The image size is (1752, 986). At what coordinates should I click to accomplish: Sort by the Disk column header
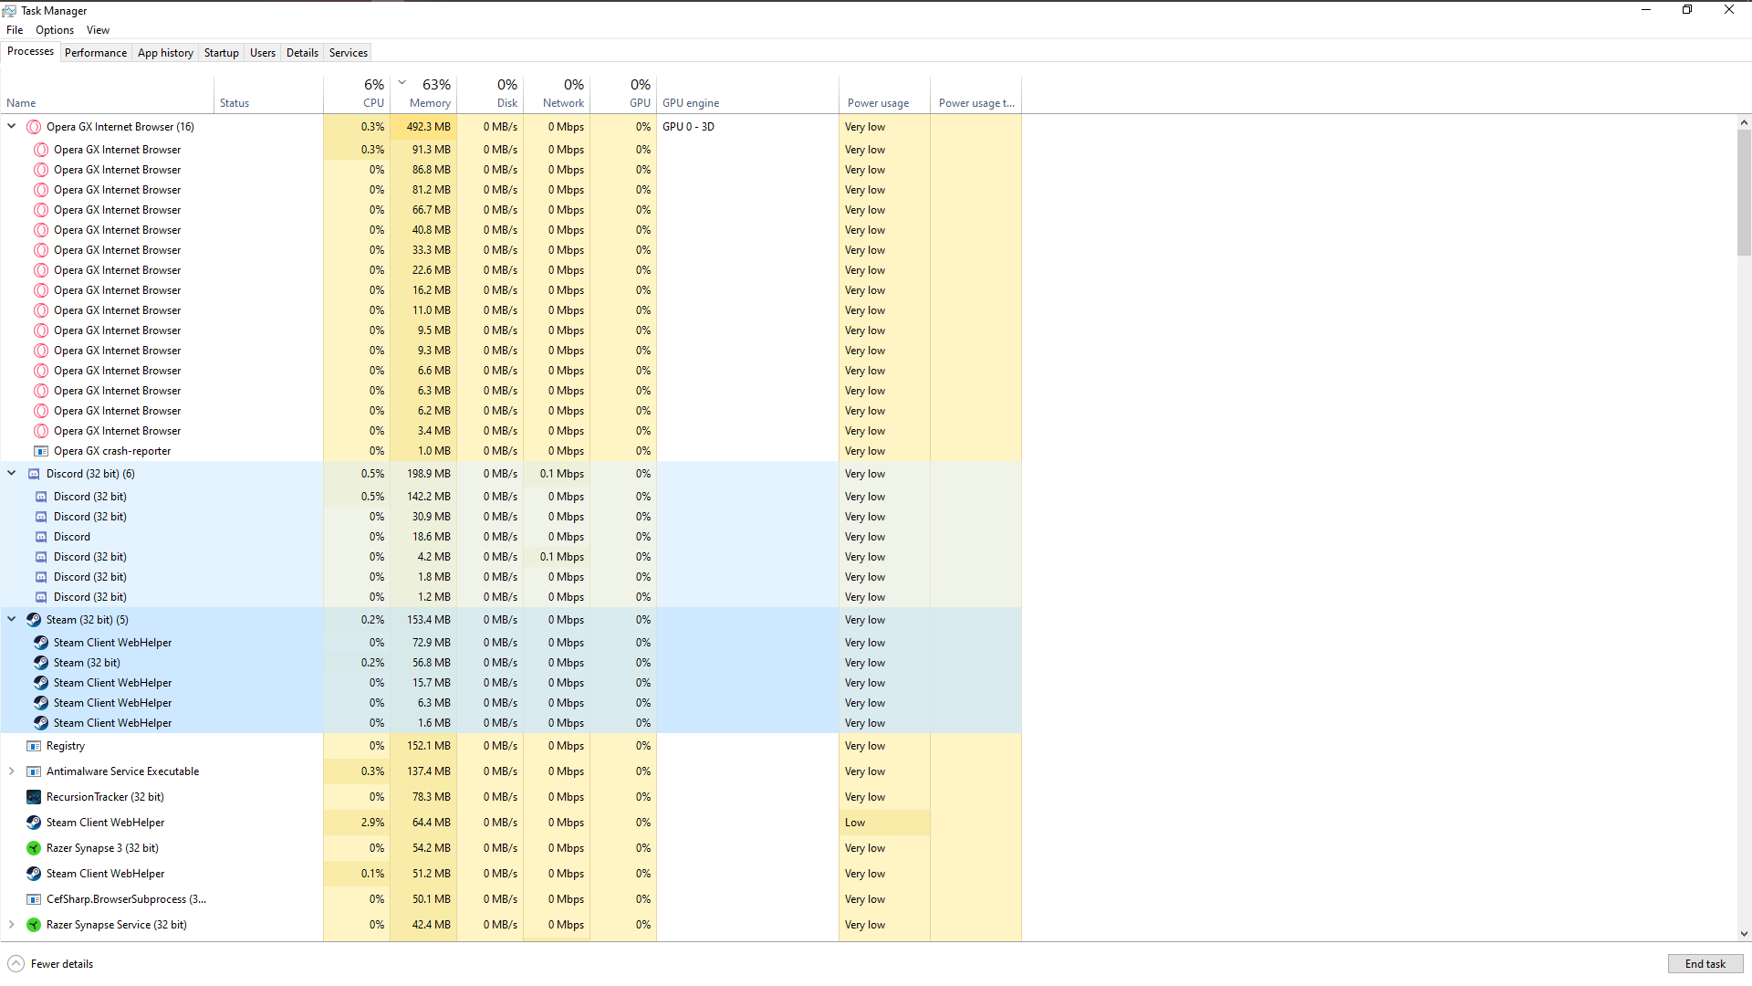click(490, 94)
